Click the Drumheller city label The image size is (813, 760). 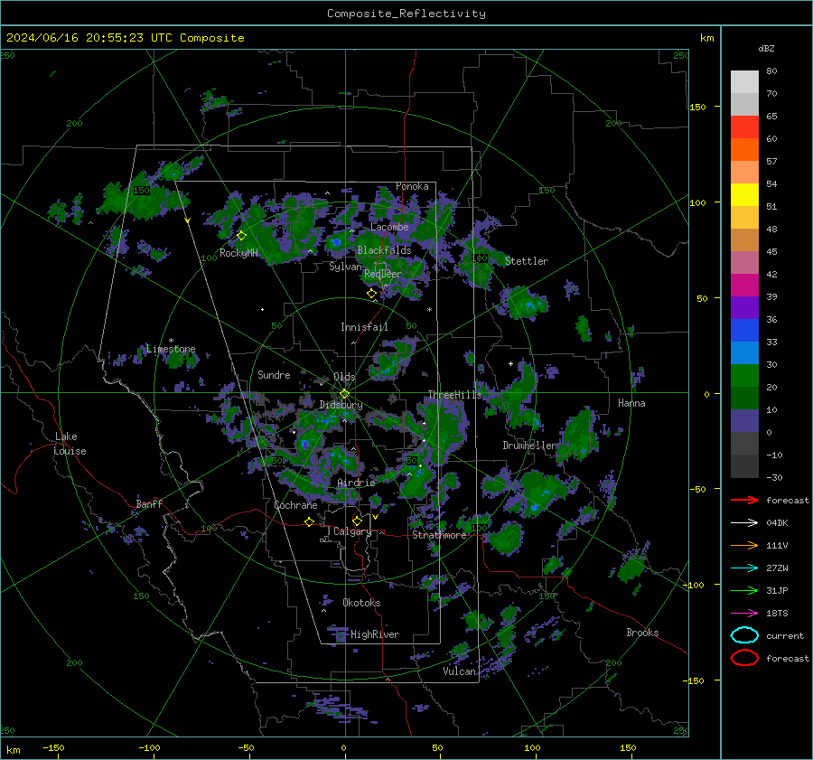[x=530, y=446]
